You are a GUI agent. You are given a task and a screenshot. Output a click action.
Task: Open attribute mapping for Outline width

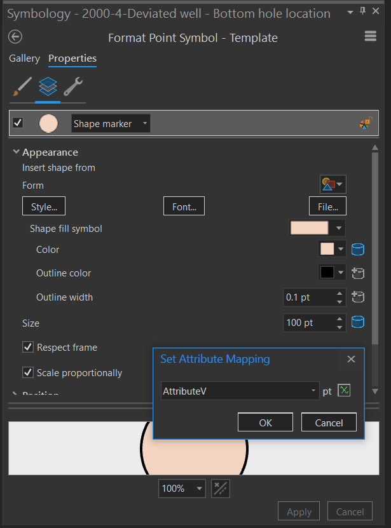[358, 297]
